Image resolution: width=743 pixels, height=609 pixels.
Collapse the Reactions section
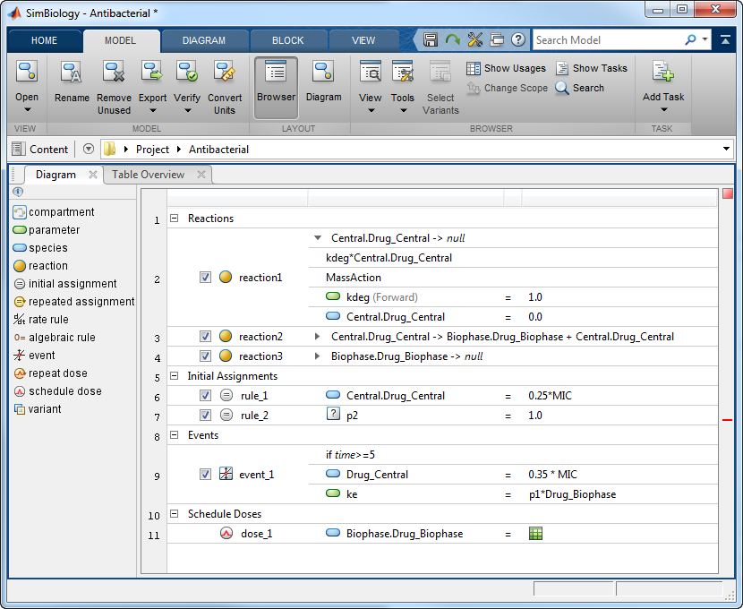[175, 219]
